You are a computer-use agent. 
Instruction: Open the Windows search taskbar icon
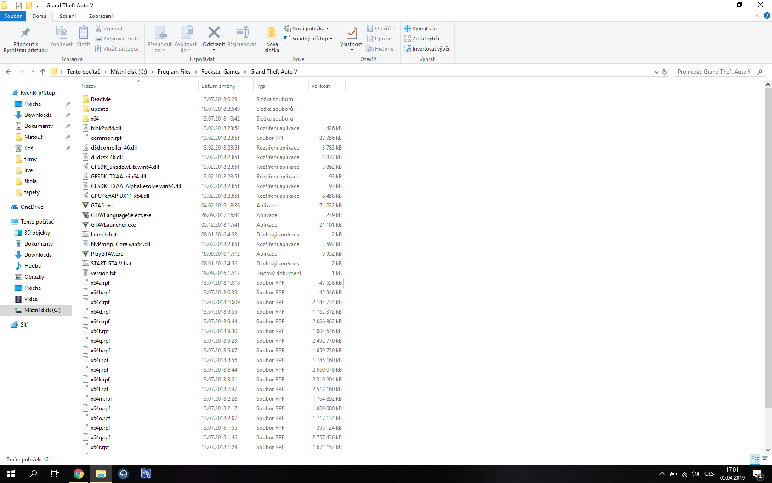[x=33, y=474]
